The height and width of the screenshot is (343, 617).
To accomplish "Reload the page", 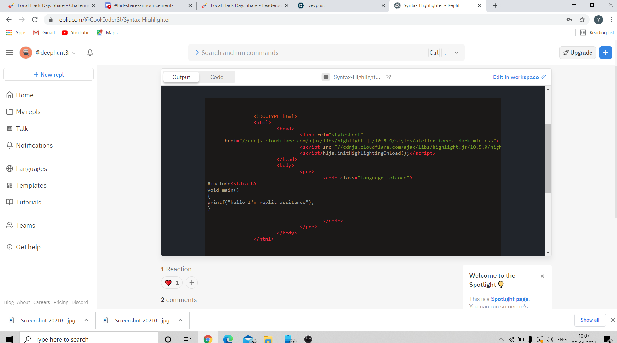I will [35, 20].
